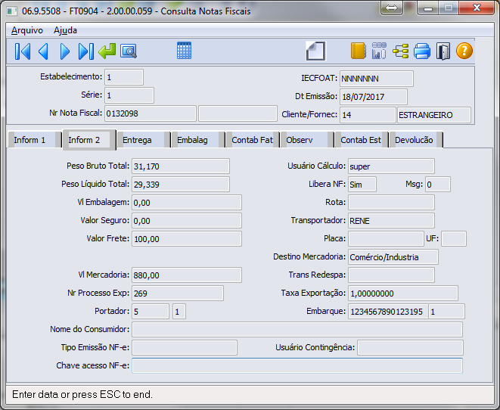Click the Placa field
This screenshot has width=500, height=410.
click(x=386, y=239)
